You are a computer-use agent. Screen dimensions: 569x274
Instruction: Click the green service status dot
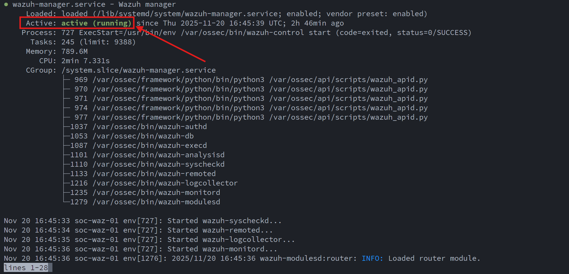point(6,4)
